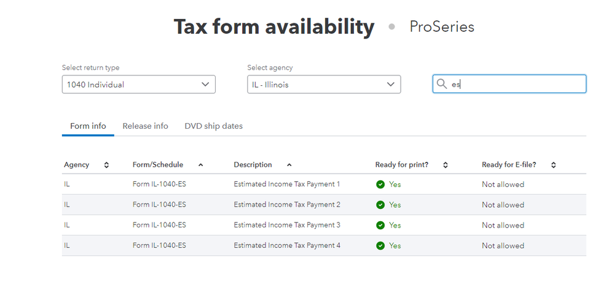This screenshot has width=614, height=282.
Task: Open the Select return type dropdown
Action: coord(138,85)
